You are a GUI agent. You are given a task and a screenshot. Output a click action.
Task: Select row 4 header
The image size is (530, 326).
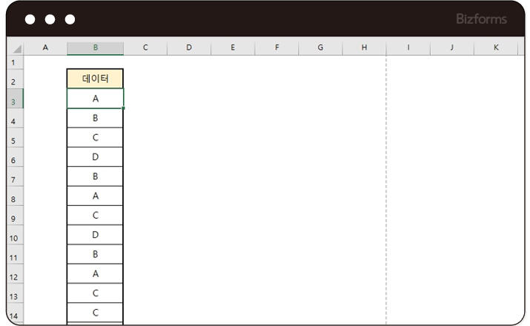coord(16,118)
